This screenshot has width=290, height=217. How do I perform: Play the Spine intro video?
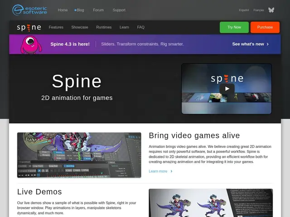[x=227, y=89]
